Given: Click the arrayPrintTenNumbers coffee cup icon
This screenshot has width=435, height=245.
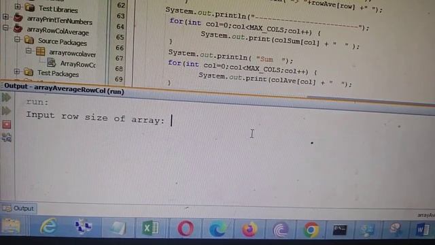Looking at the screenshot, I should coord(18,18).
